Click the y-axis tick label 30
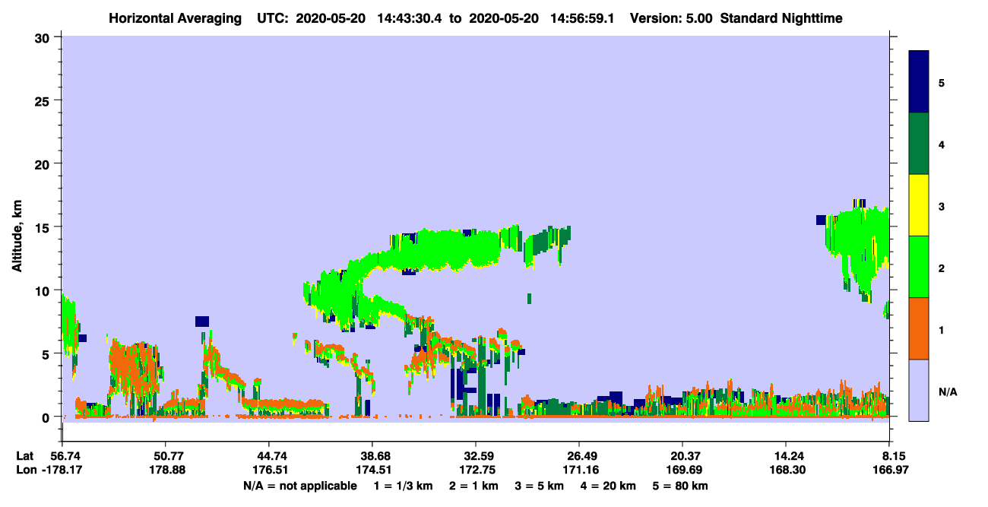Image resolution: width=988 pixels, height=507 pixels. (x=44, y=37)
